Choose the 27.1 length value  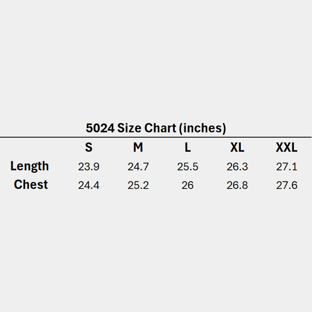287,167
